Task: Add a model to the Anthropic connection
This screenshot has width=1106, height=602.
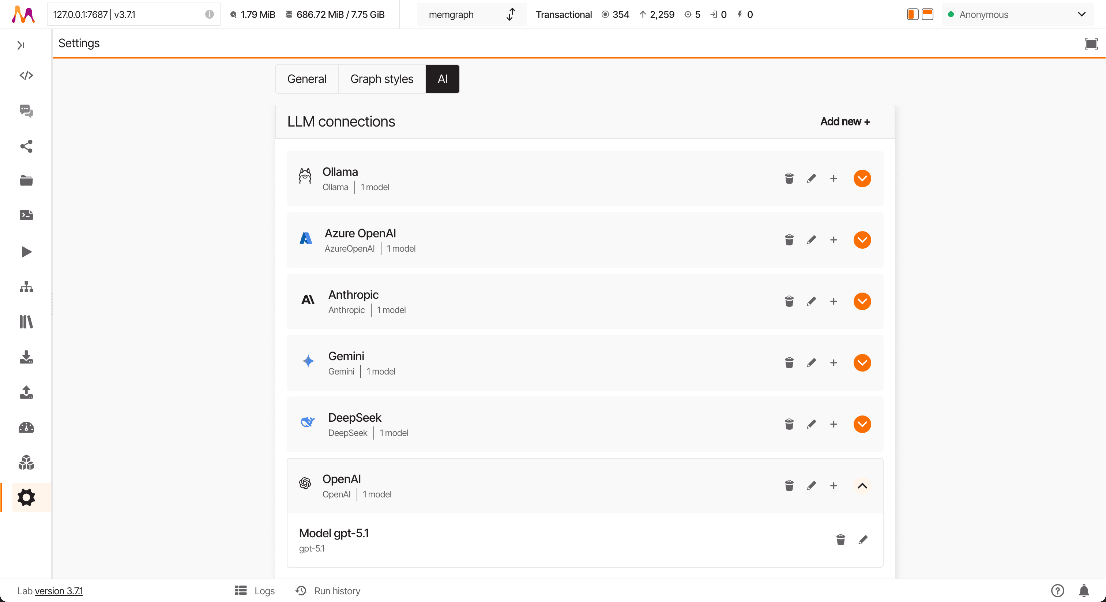Action: click(x=834, y=301)
